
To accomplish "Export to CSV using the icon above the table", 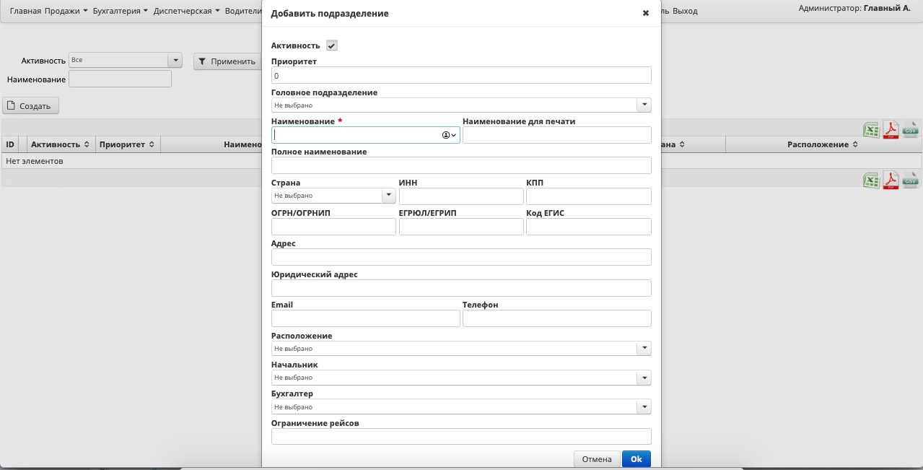I will click(x=910, y=129).
